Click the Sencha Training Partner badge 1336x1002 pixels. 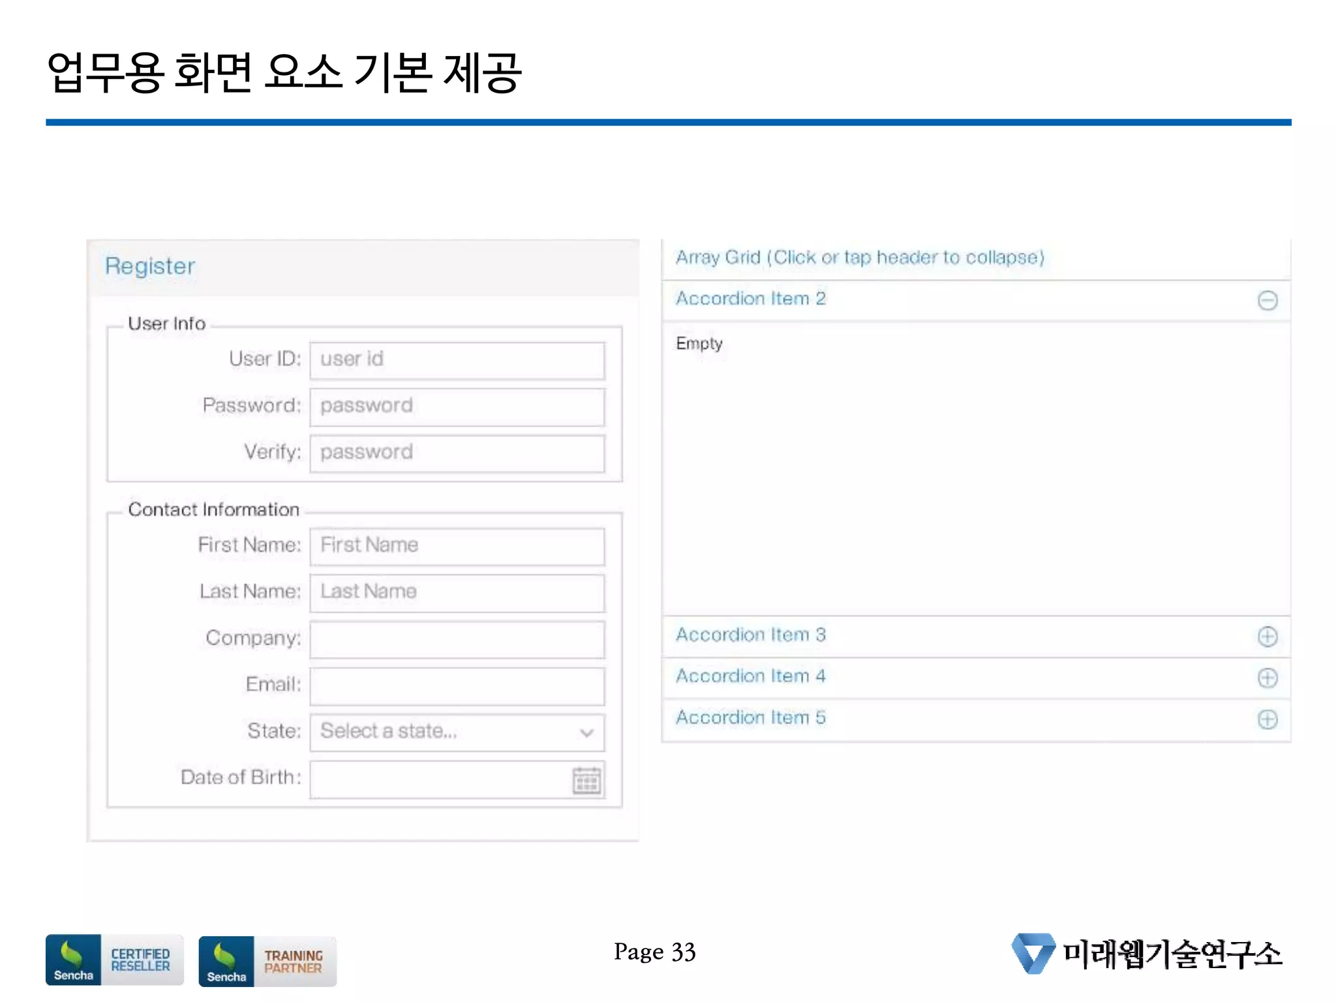coord(267,961)
